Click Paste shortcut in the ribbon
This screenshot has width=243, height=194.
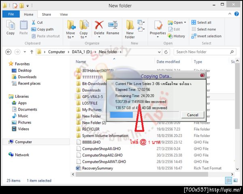point(46,36)
